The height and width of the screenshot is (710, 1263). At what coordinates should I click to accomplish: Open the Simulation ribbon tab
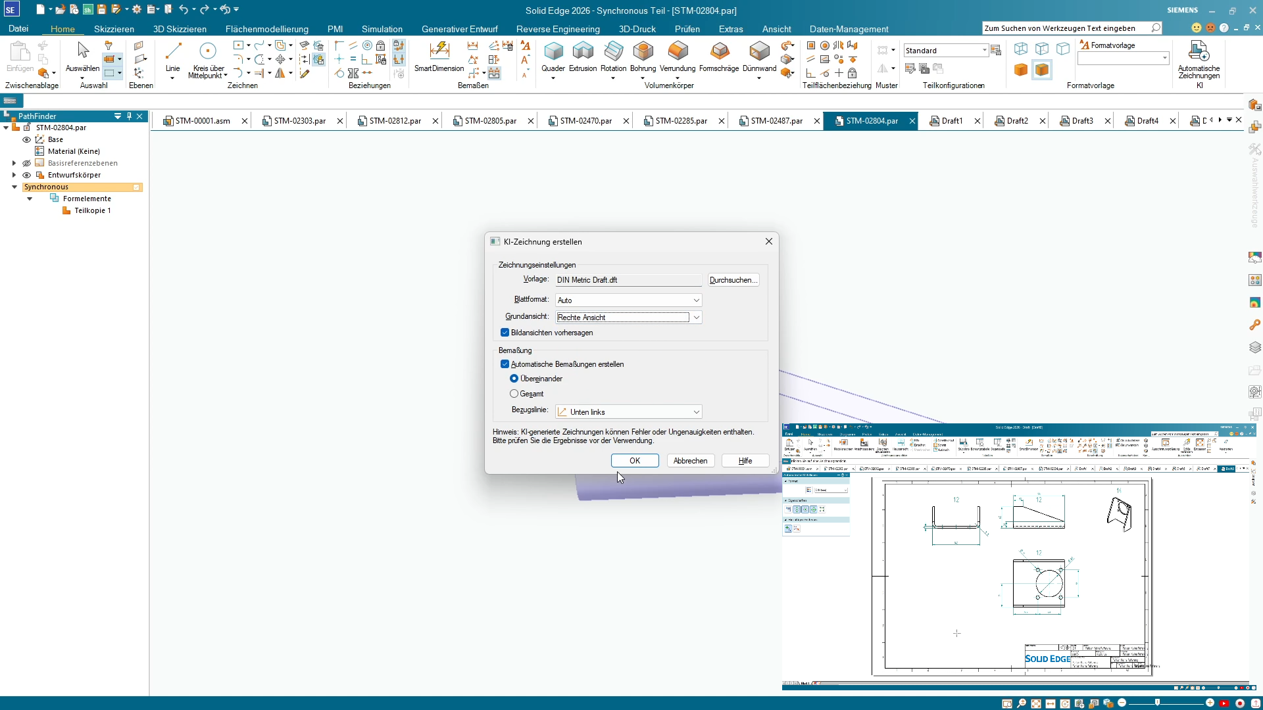coord(382,29)
